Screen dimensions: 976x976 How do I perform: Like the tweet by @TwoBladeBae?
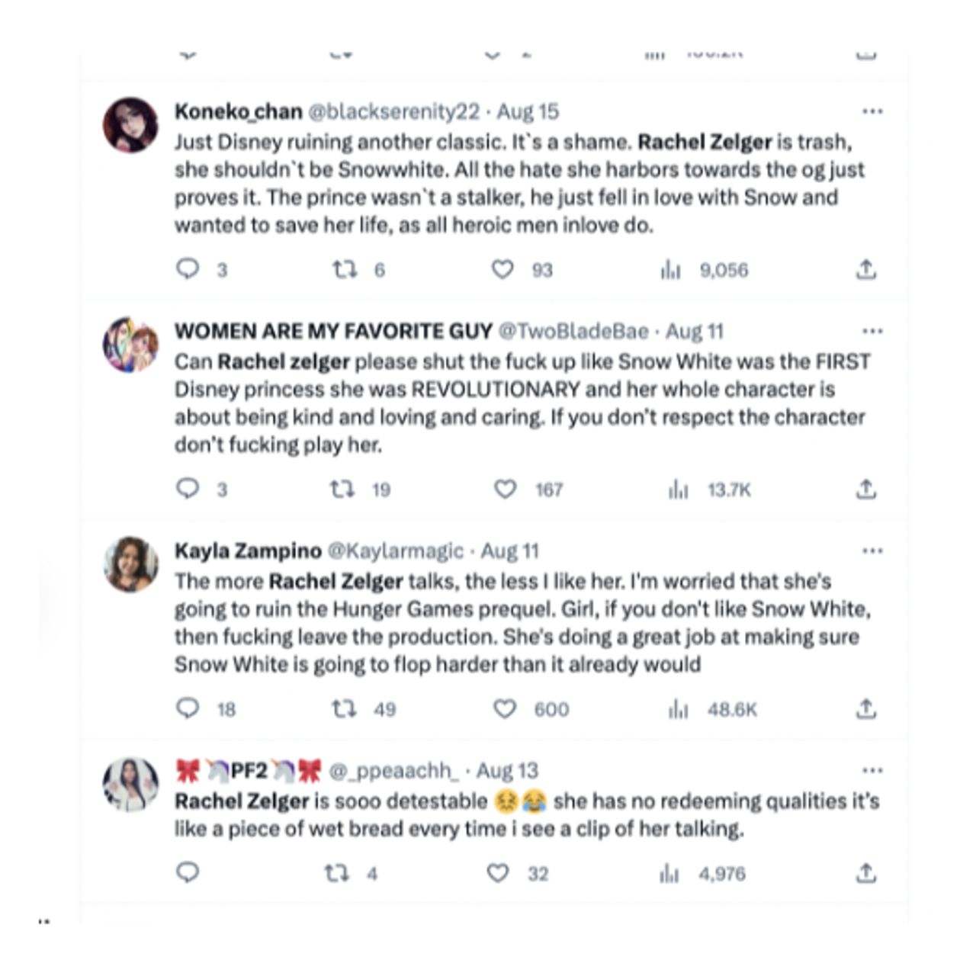pyautogui.click(x=505, y=489)
